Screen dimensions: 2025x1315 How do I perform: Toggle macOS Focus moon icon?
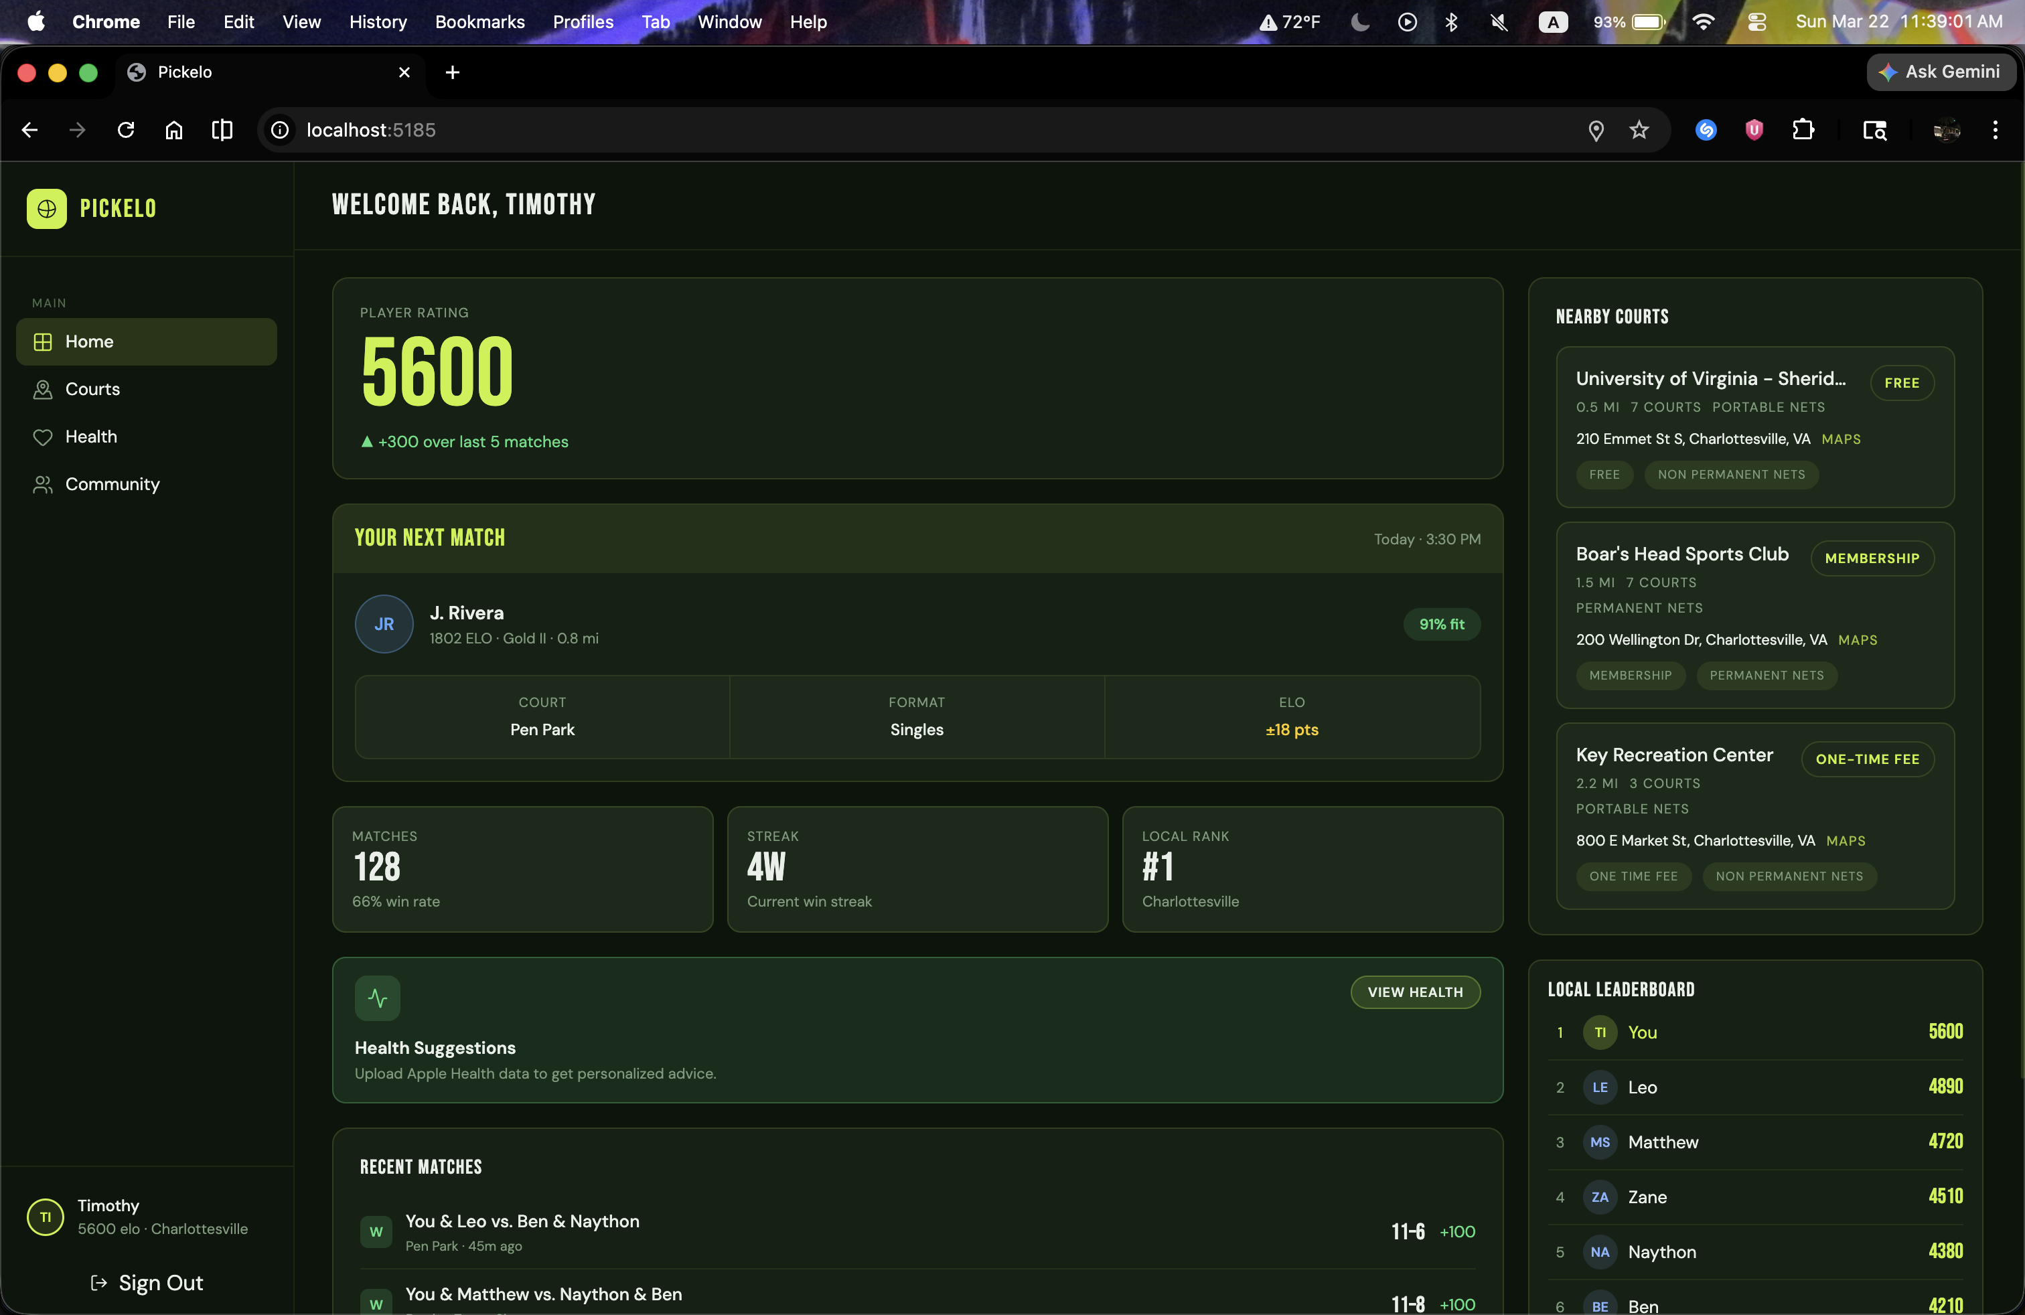pyautogui.click(x=1359, y=22)
